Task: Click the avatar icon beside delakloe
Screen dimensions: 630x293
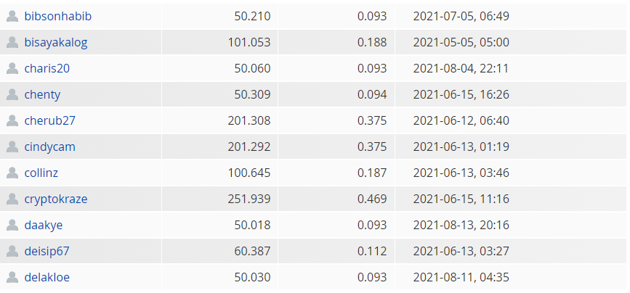Action: pos(12,277)
